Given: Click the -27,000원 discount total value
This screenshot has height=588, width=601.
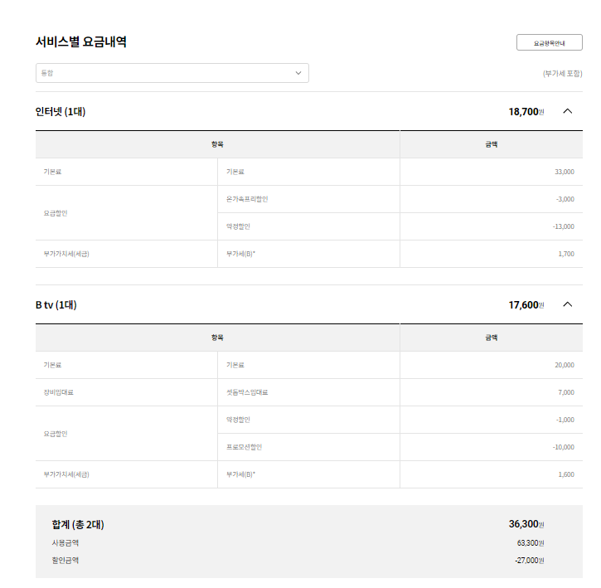Looking at the screenshot, I should [x=529, y=561].
